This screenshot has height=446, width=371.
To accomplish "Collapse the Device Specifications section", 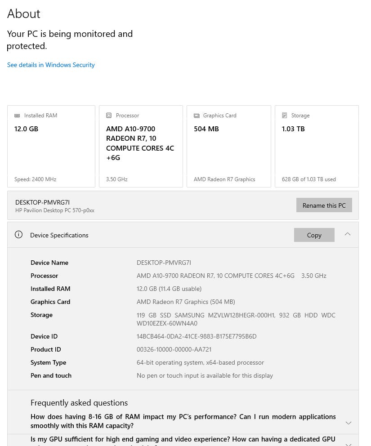I will (x=348, y=234).
